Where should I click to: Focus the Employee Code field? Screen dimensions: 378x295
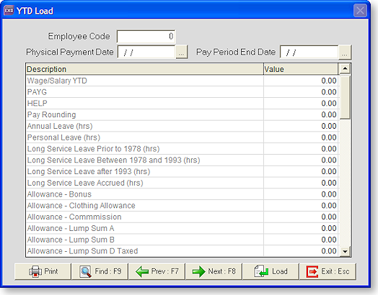coord(146,36)
